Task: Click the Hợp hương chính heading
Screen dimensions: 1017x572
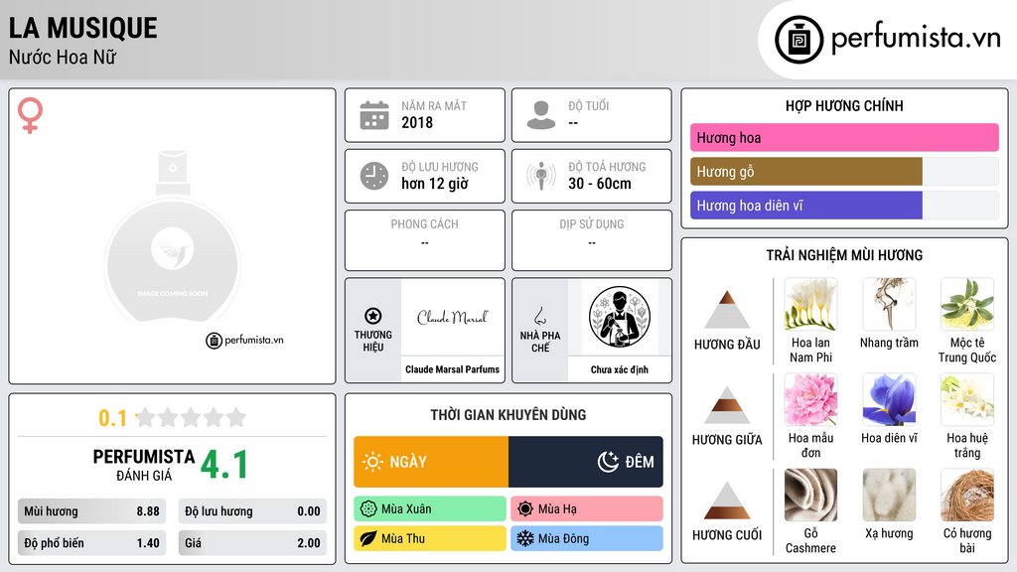Action: point(844,105)
